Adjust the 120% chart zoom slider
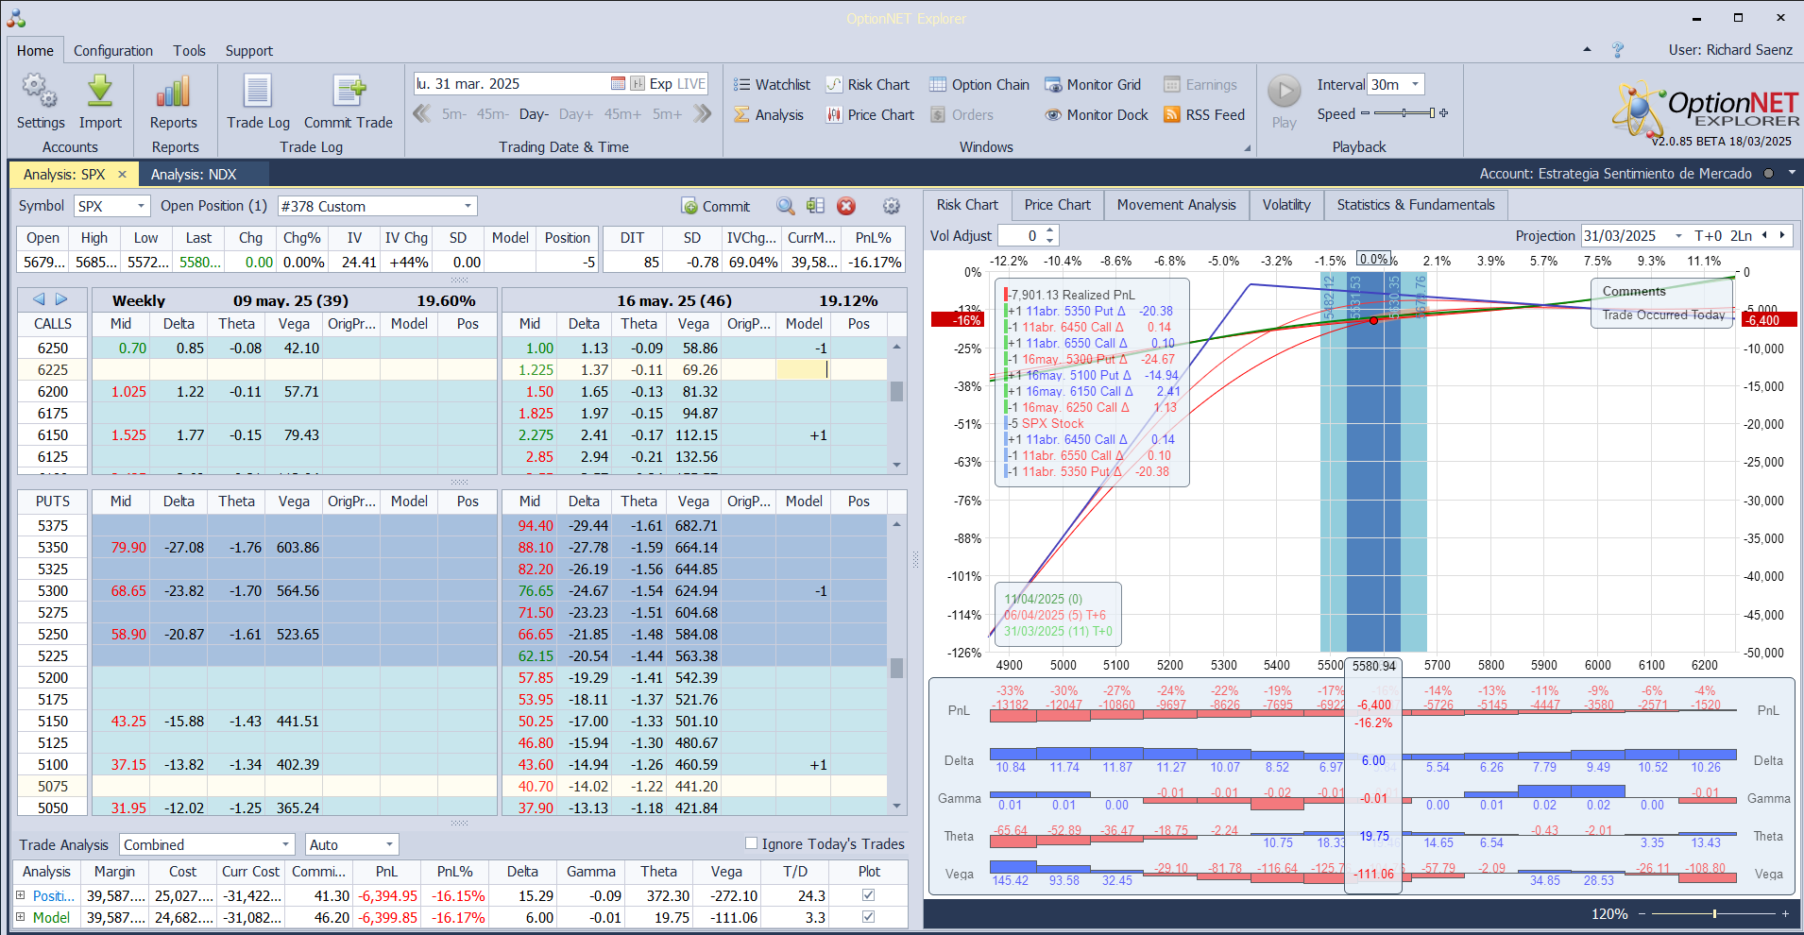 1713,913
